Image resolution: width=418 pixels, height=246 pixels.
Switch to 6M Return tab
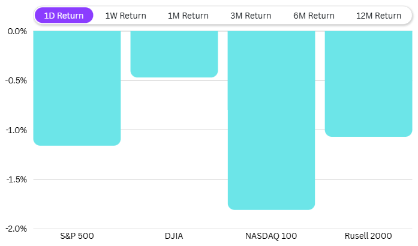[x=314, y=16]
